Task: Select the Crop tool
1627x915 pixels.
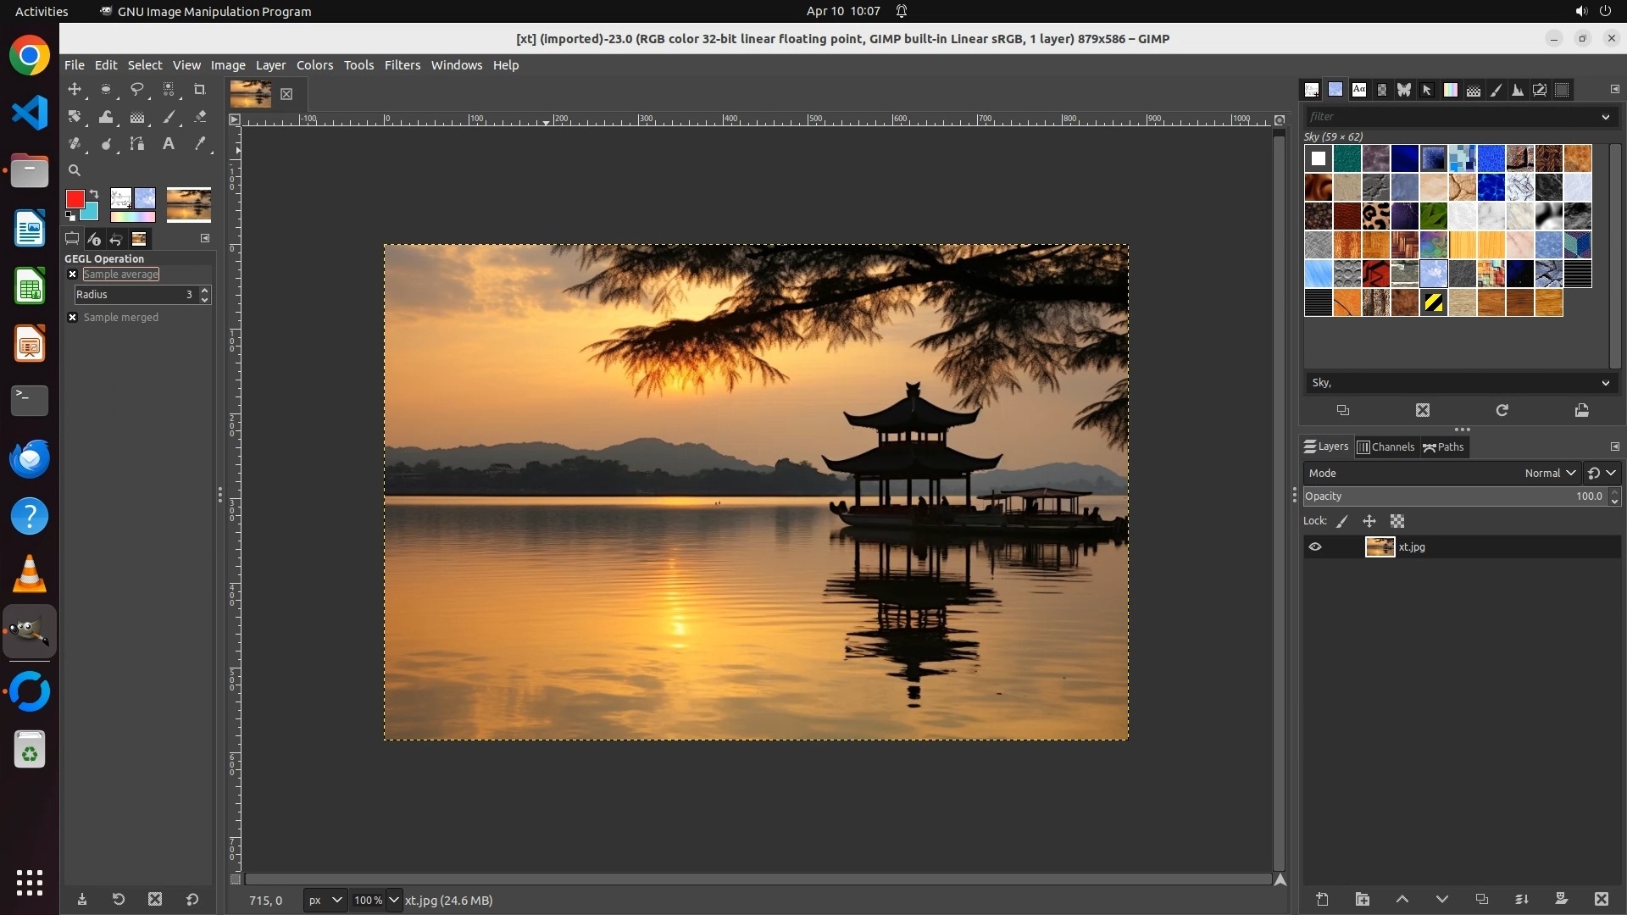Action: pyautogui.click(x=200, y=89)
